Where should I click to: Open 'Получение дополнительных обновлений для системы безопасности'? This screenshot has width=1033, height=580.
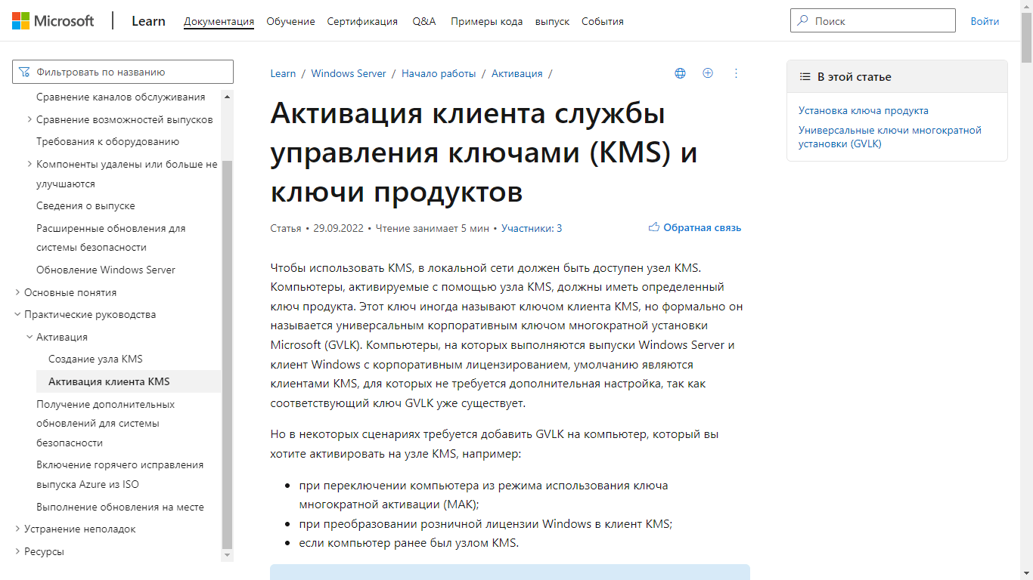pos(106,423)
